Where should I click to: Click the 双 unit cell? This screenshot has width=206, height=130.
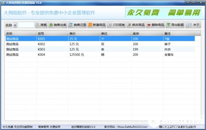(103, 44)
